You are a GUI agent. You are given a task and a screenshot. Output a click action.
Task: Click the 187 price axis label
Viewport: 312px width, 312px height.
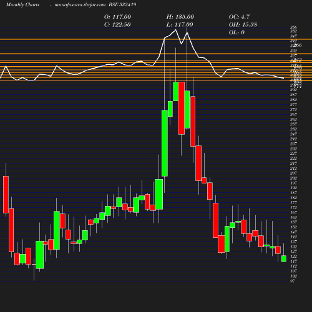(293, 193)
